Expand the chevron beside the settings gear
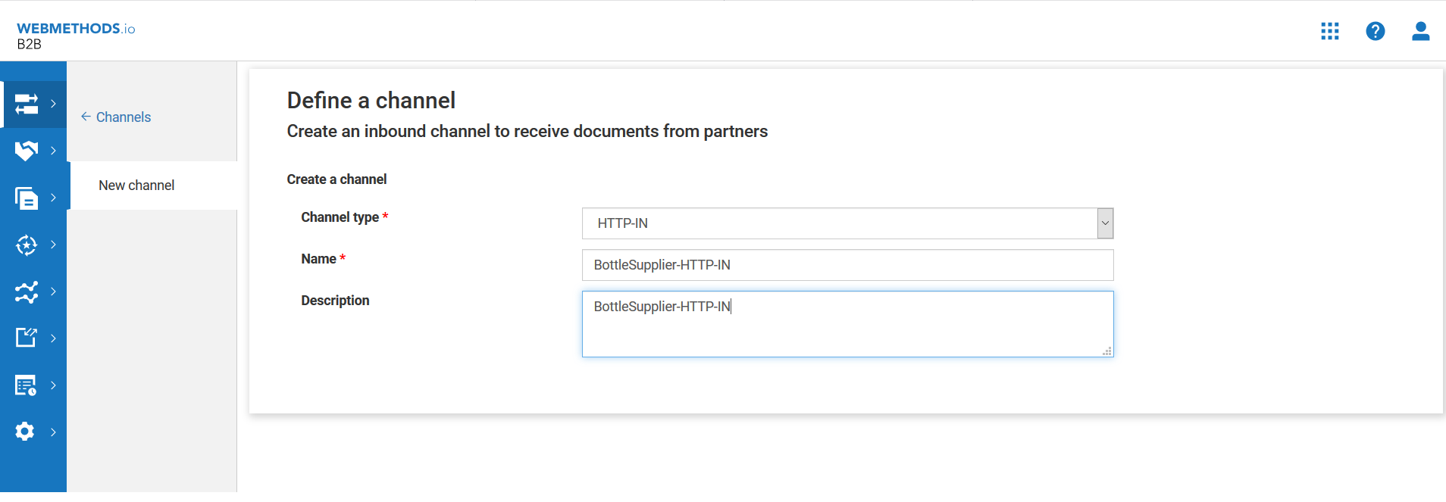The height and width of the screenshot is (502, 1446). [x=53, y=432]
